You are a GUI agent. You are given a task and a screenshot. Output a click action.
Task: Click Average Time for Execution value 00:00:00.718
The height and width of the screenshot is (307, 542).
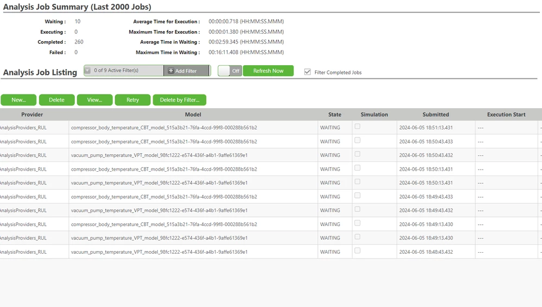[246, 21]
